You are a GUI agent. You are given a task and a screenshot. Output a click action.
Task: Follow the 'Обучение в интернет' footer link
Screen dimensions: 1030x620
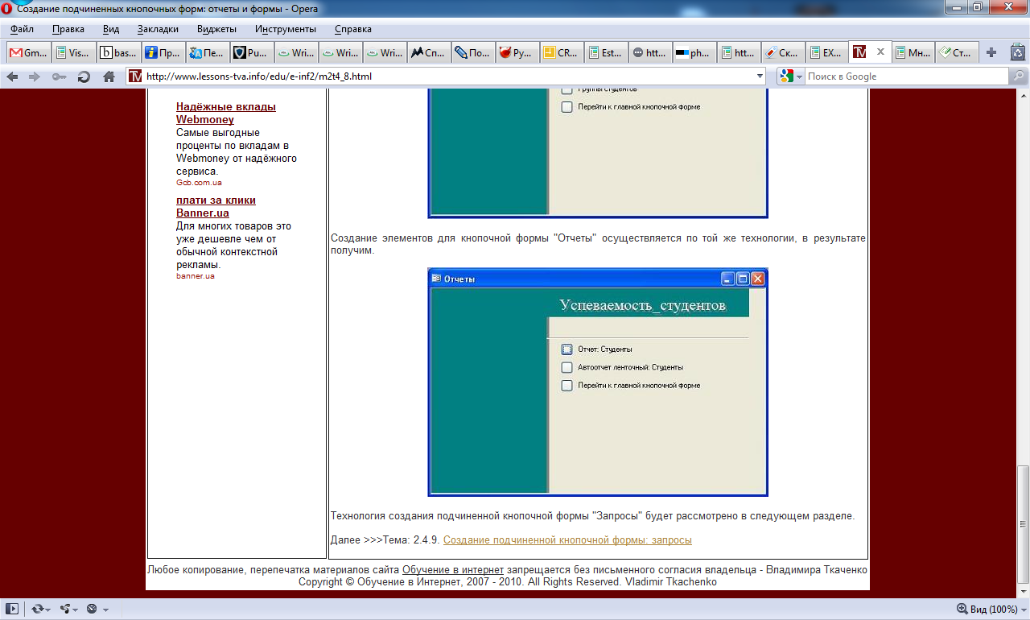click(453, 570)
